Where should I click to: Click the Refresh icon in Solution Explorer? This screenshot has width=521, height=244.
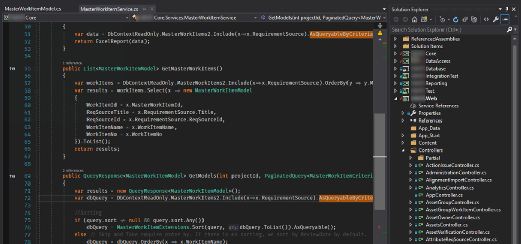point(456,20)
